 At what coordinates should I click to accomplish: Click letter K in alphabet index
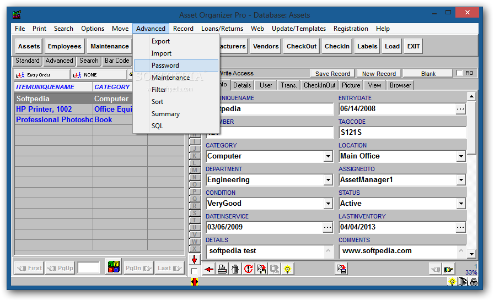(x=195, y=156)
